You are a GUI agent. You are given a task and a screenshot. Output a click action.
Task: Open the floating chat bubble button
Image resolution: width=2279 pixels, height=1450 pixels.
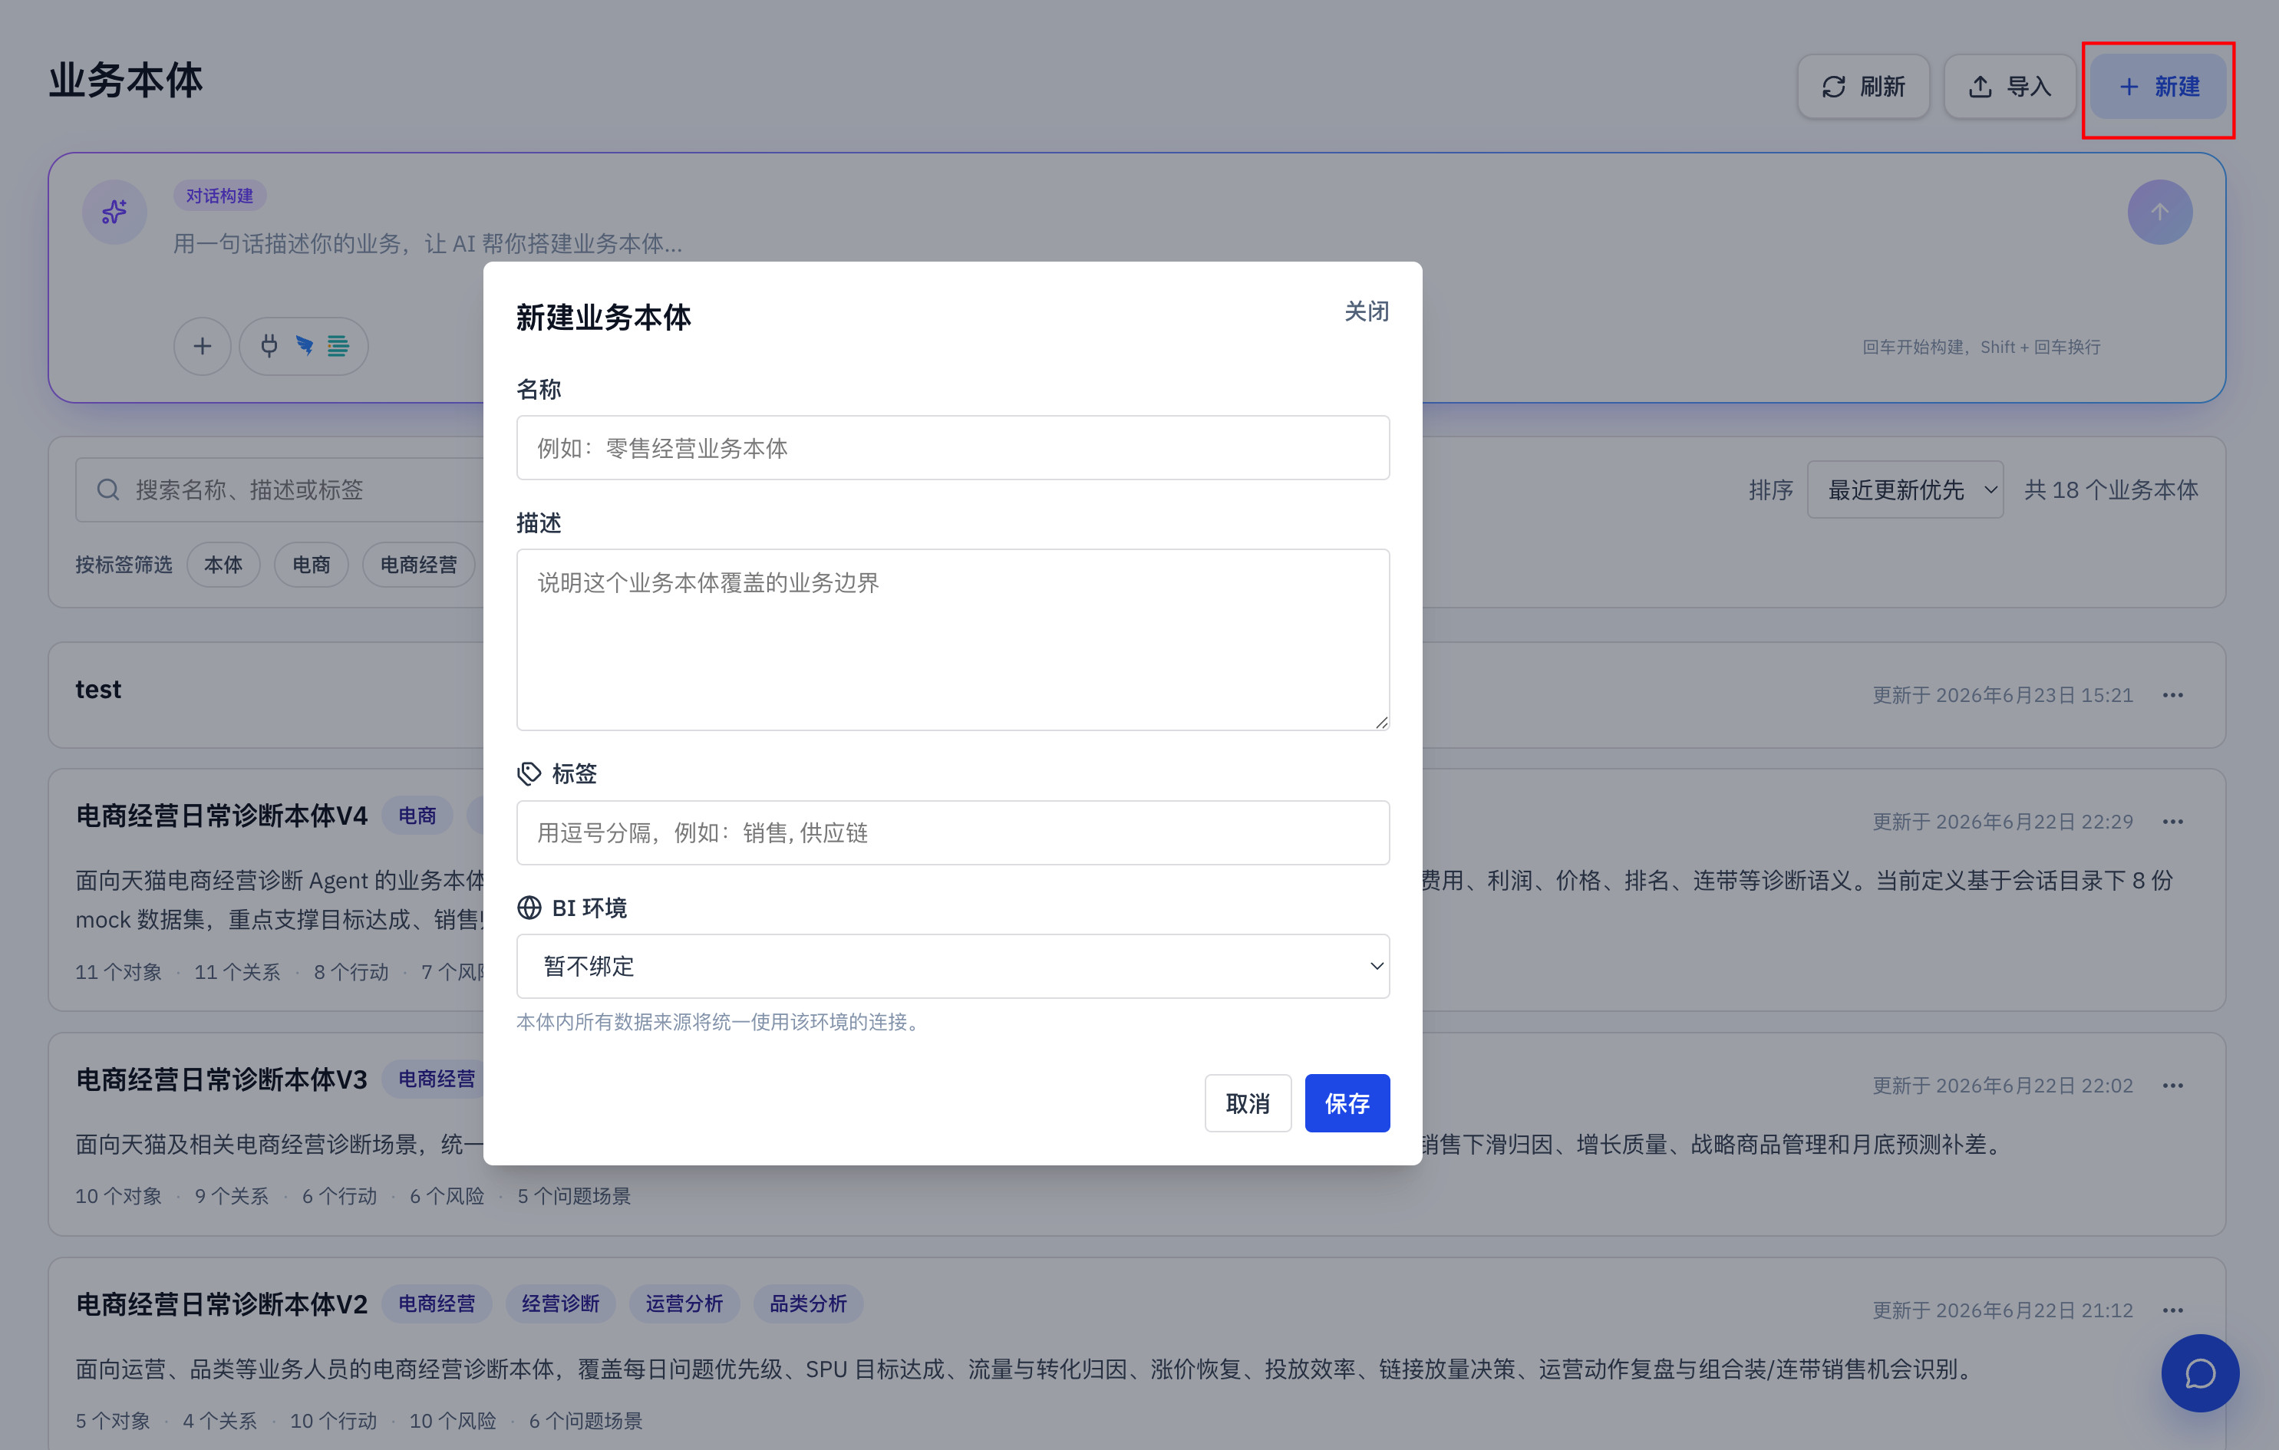(x=2201, y=1373)
